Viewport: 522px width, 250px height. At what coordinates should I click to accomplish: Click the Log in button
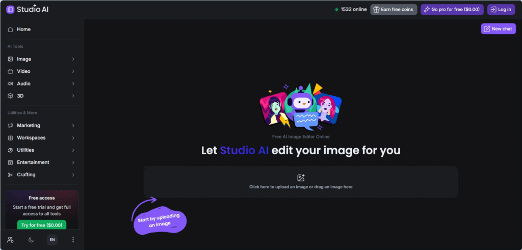pyautogui.click(x=501, y=10)
